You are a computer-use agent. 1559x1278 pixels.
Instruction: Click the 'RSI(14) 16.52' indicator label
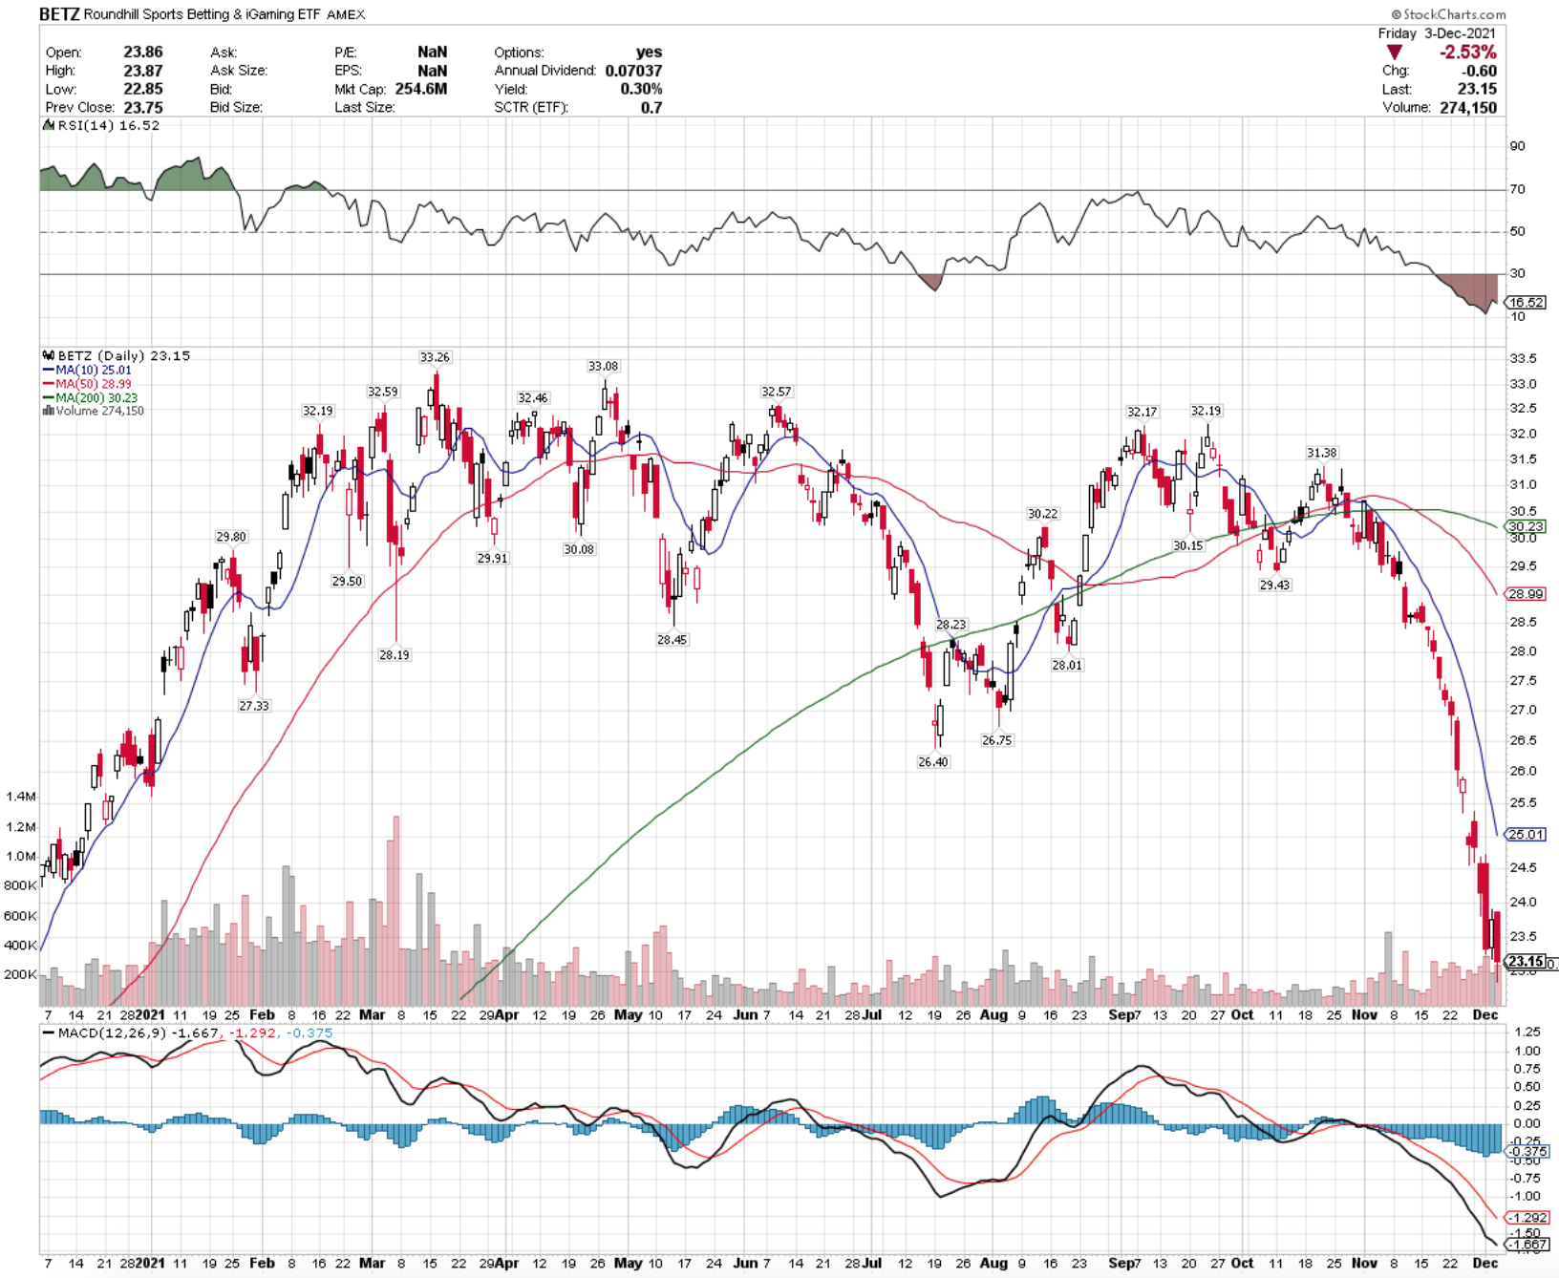[x=109, y=125]
